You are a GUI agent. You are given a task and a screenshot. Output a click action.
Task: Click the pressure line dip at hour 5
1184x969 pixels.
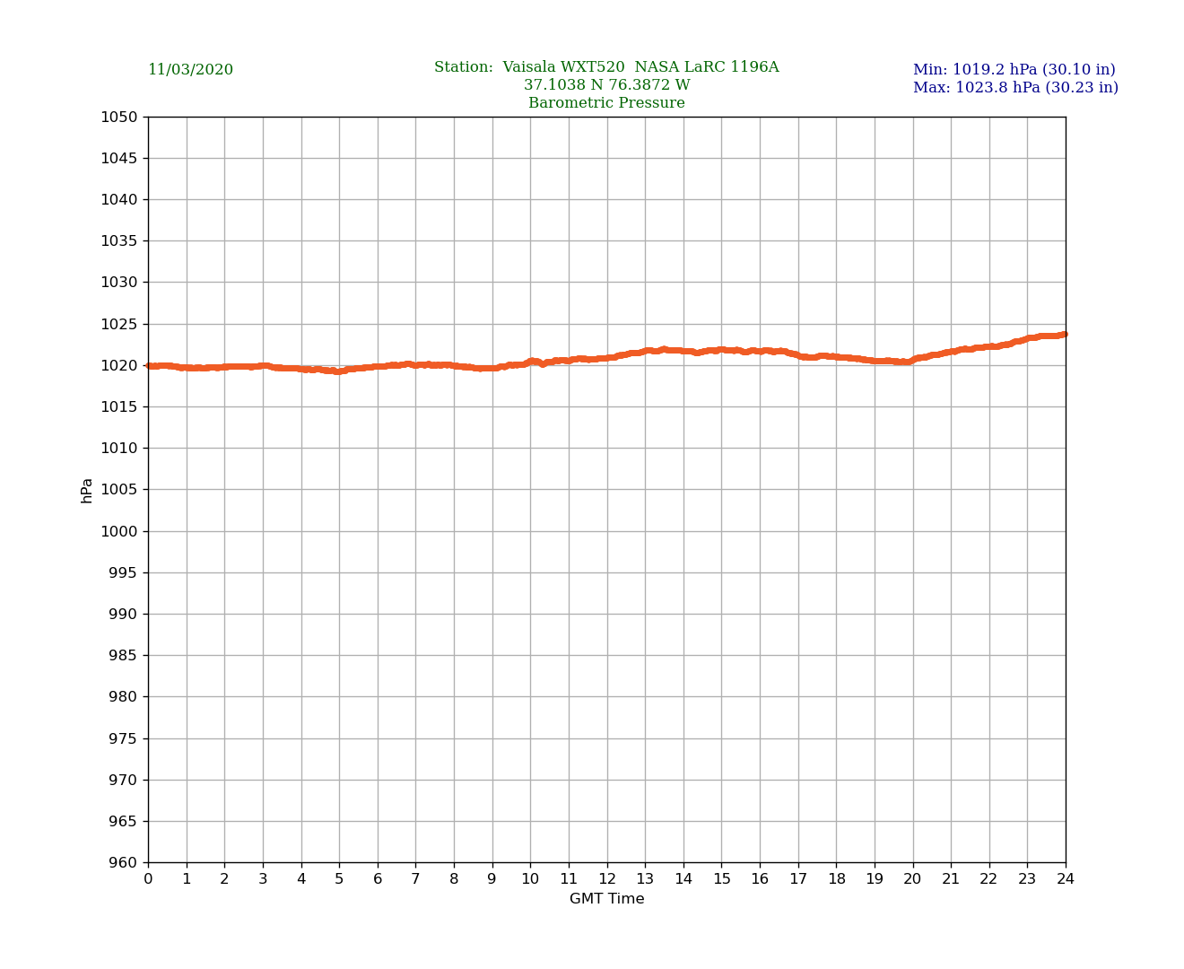338,371
